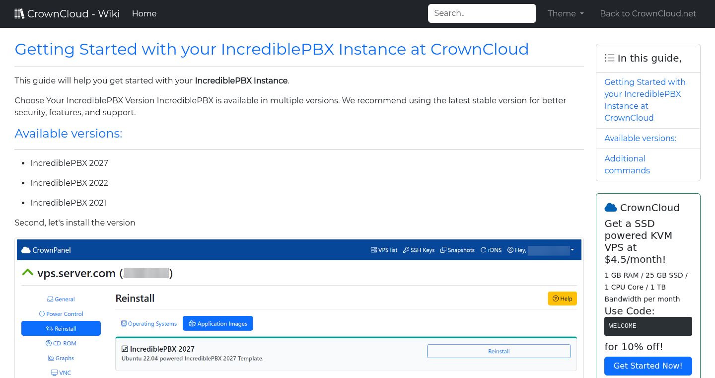Image resolution: width=715 pixels, height=378 pixels.
Task: Click the rDNS icon in the panel header
Action: click(482, 250)
